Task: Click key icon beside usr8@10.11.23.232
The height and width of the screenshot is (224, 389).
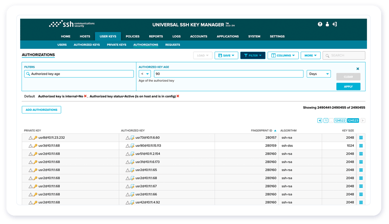Action: point(35,137)
